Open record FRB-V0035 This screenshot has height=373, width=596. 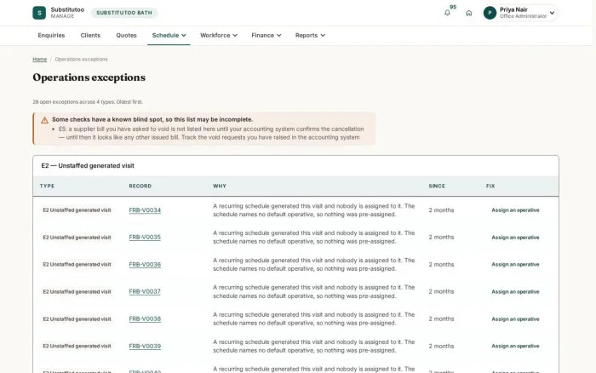(x=145, y=238)
